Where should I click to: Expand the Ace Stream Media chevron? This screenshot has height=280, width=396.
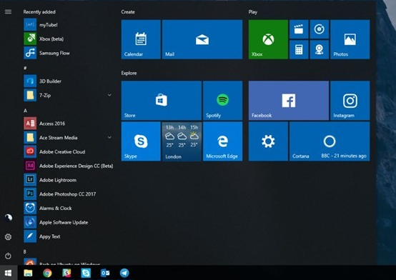(109, 138)
